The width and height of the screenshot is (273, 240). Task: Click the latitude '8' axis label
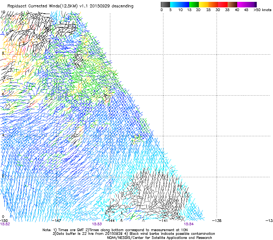3,53
